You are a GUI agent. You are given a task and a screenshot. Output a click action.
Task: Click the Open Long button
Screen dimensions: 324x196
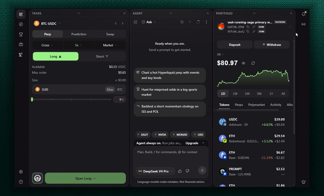85,178
